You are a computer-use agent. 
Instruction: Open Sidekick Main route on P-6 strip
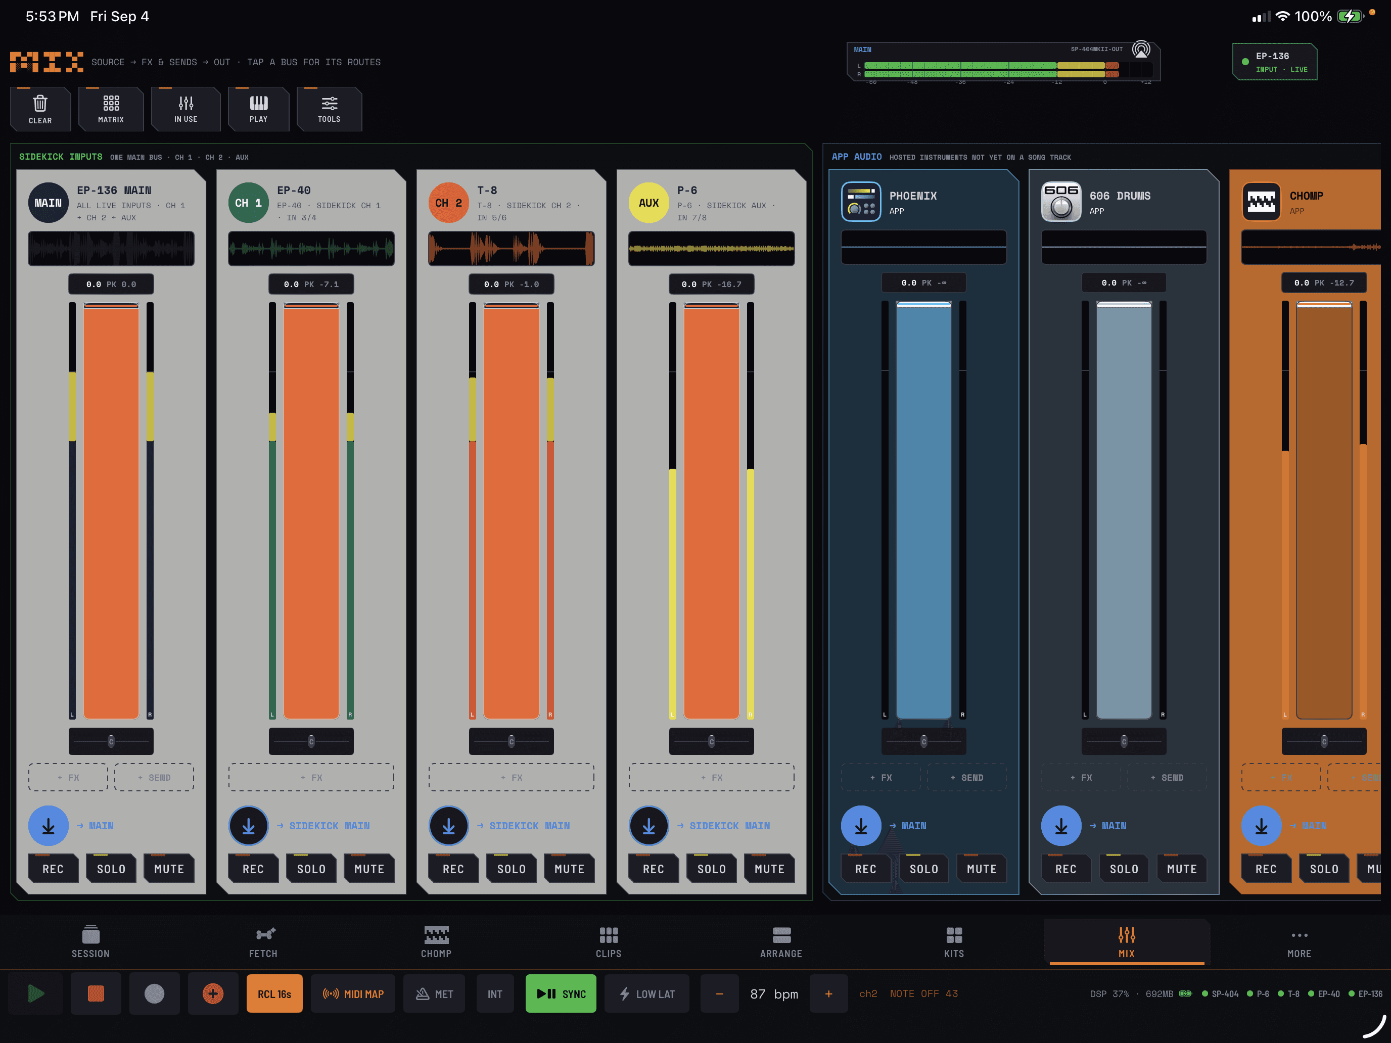click(723, 826)
